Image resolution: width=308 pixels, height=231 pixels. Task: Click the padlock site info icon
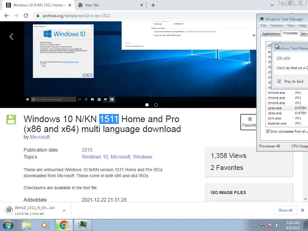[x=38, y=16]
